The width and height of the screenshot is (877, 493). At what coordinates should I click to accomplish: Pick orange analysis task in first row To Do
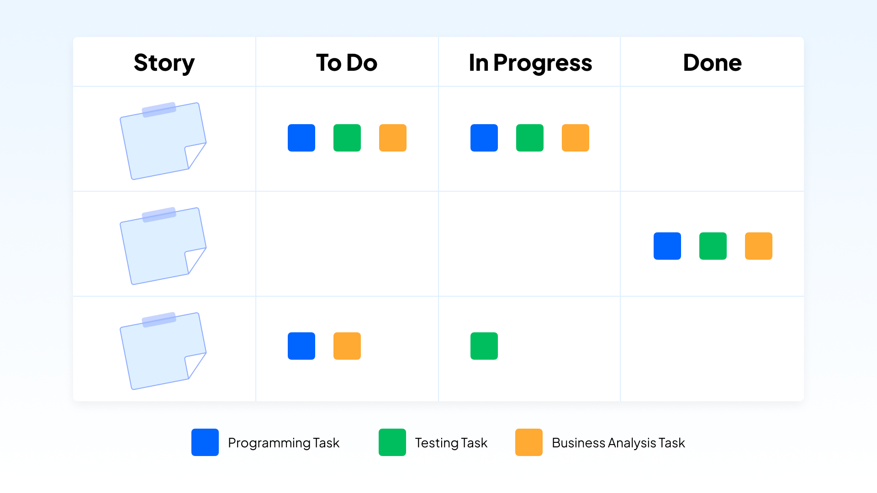(x=393, y=138)
